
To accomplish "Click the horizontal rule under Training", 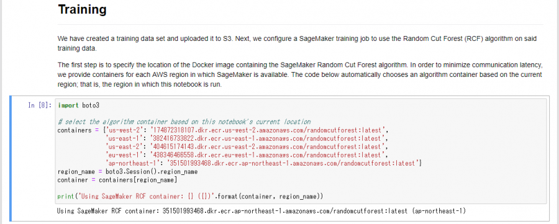I will (x=300, y=24).
